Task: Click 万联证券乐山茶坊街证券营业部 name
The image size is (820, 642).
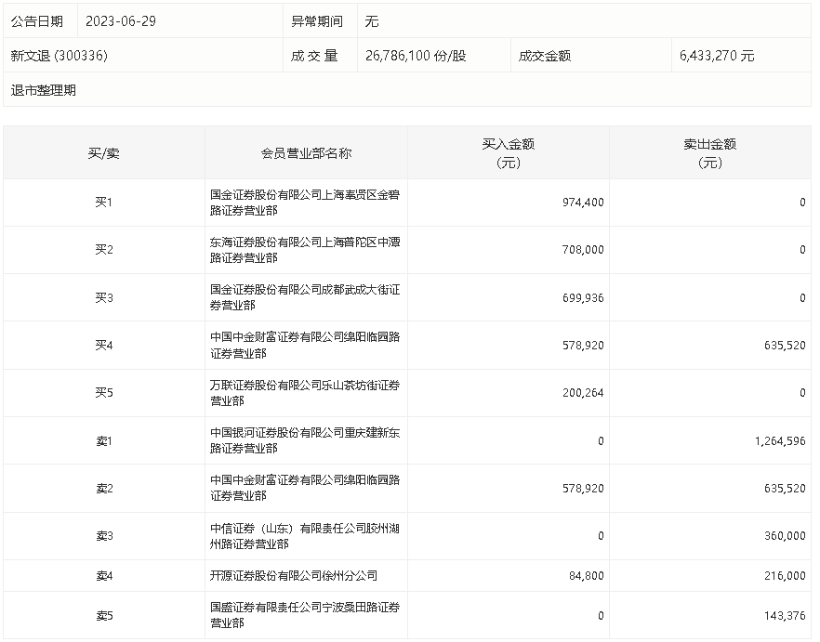Action: pyautogui.click(x=305, y=393)
